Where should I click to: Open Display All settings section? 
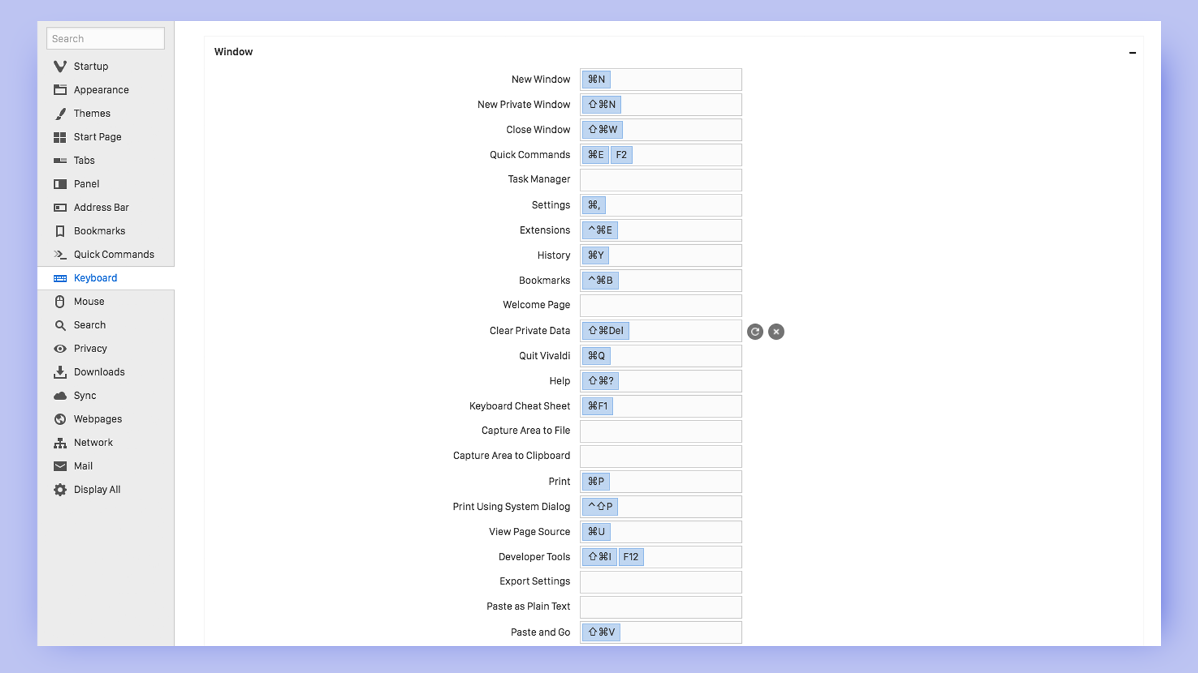96,489
